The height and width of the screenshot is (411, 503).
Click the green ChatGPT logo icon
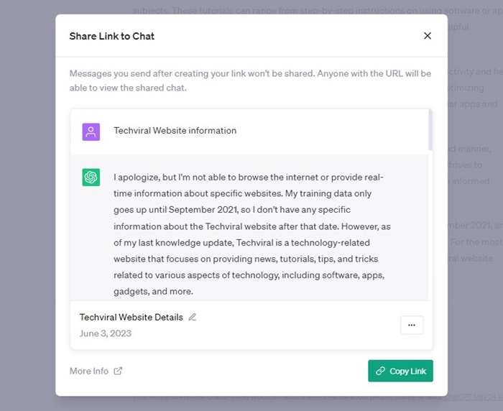pos(91,177)
